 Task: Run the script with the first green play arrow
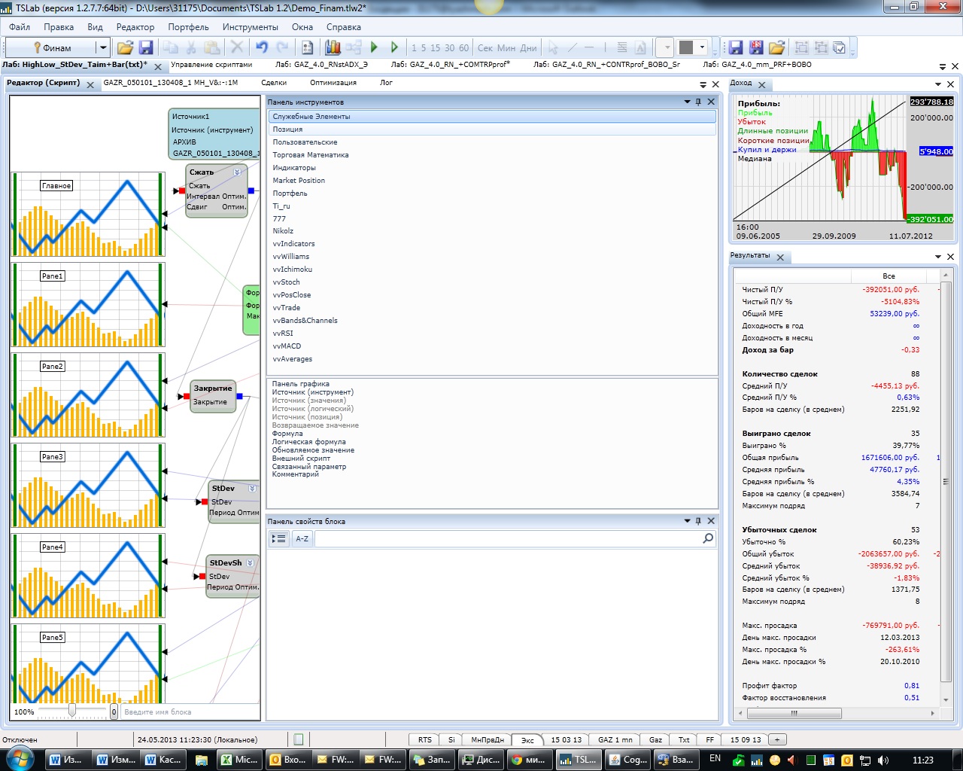click(374, 47)
